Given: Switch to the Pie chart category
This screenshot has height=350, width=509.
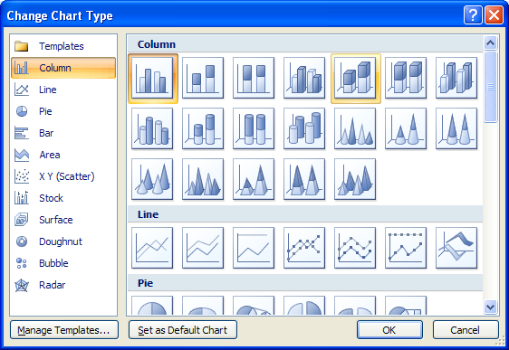Looking at the screenshot, I should click(x=63, y=111).
